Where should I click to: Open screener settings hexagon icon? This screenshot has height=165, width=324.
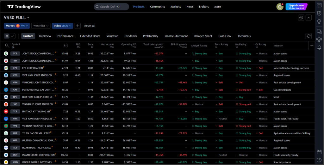[x=301, y=18]
